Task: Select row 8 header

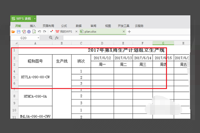Action: (x=14, y=96)
